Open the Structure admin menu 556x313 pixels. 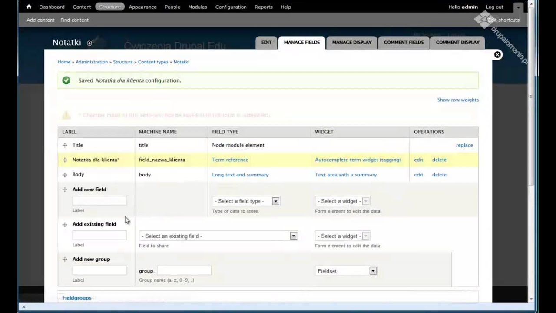110,7
